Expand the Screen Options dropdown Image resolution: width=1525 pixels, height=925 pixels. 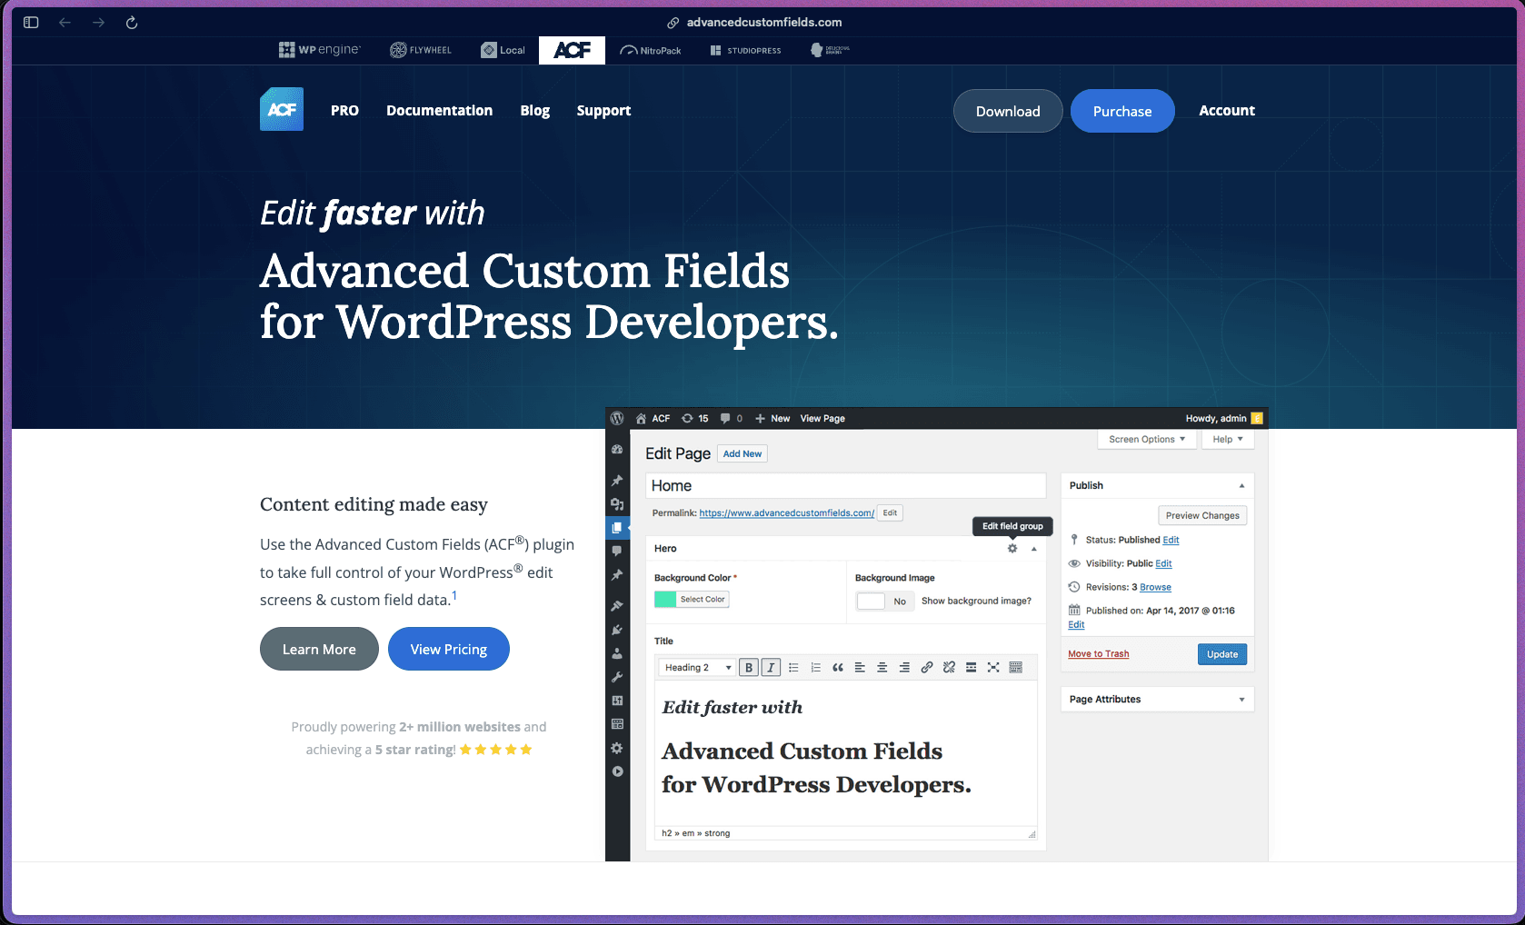coord(1147,439)
